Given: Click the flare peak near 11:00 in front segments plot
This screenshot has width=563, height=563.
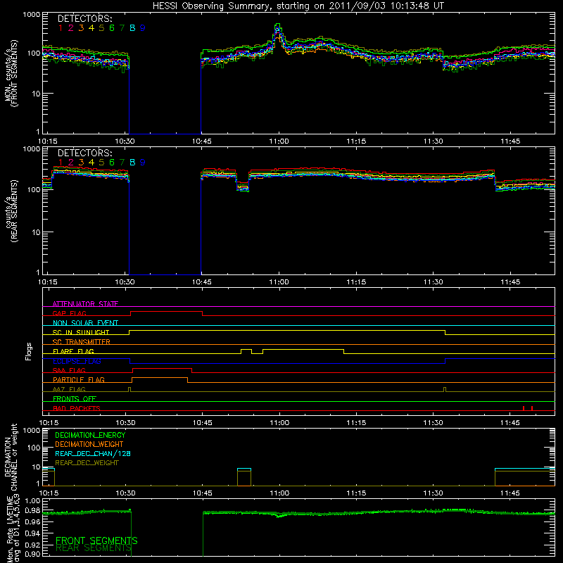Looking at the screenshot, I should tap(277, 27).
